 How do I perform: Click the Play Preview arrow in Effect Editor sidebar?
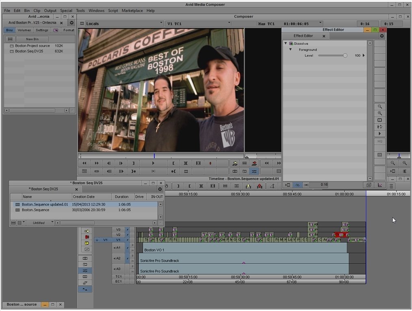coord(379,134)
